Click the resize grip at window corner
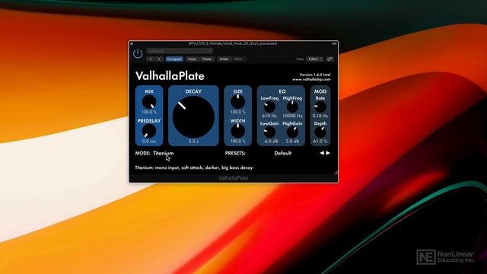487x274 pixels. tap(336, 173)
